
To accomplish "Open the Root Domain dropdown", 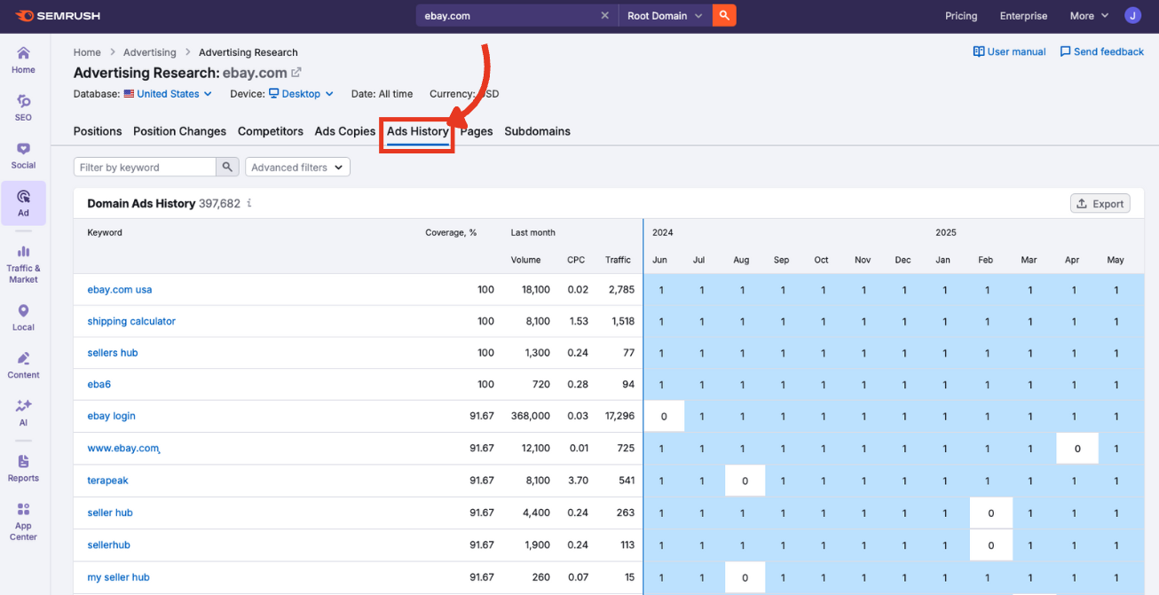I will [x=664, y=15].
